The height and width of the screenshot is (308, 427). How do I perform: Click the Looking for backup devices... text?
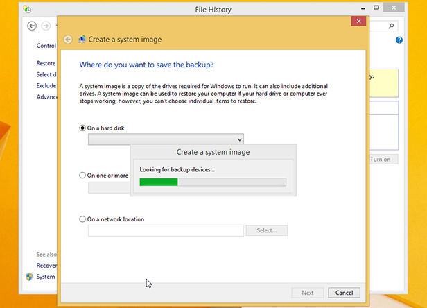[177, 169]
